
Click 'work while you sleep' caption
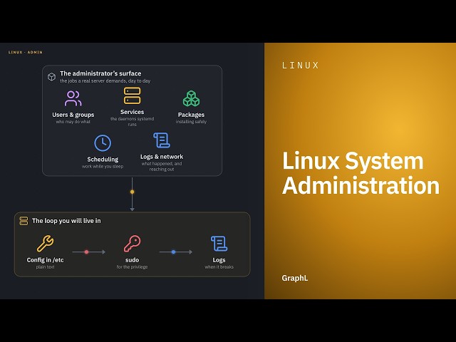pos(103,166)
